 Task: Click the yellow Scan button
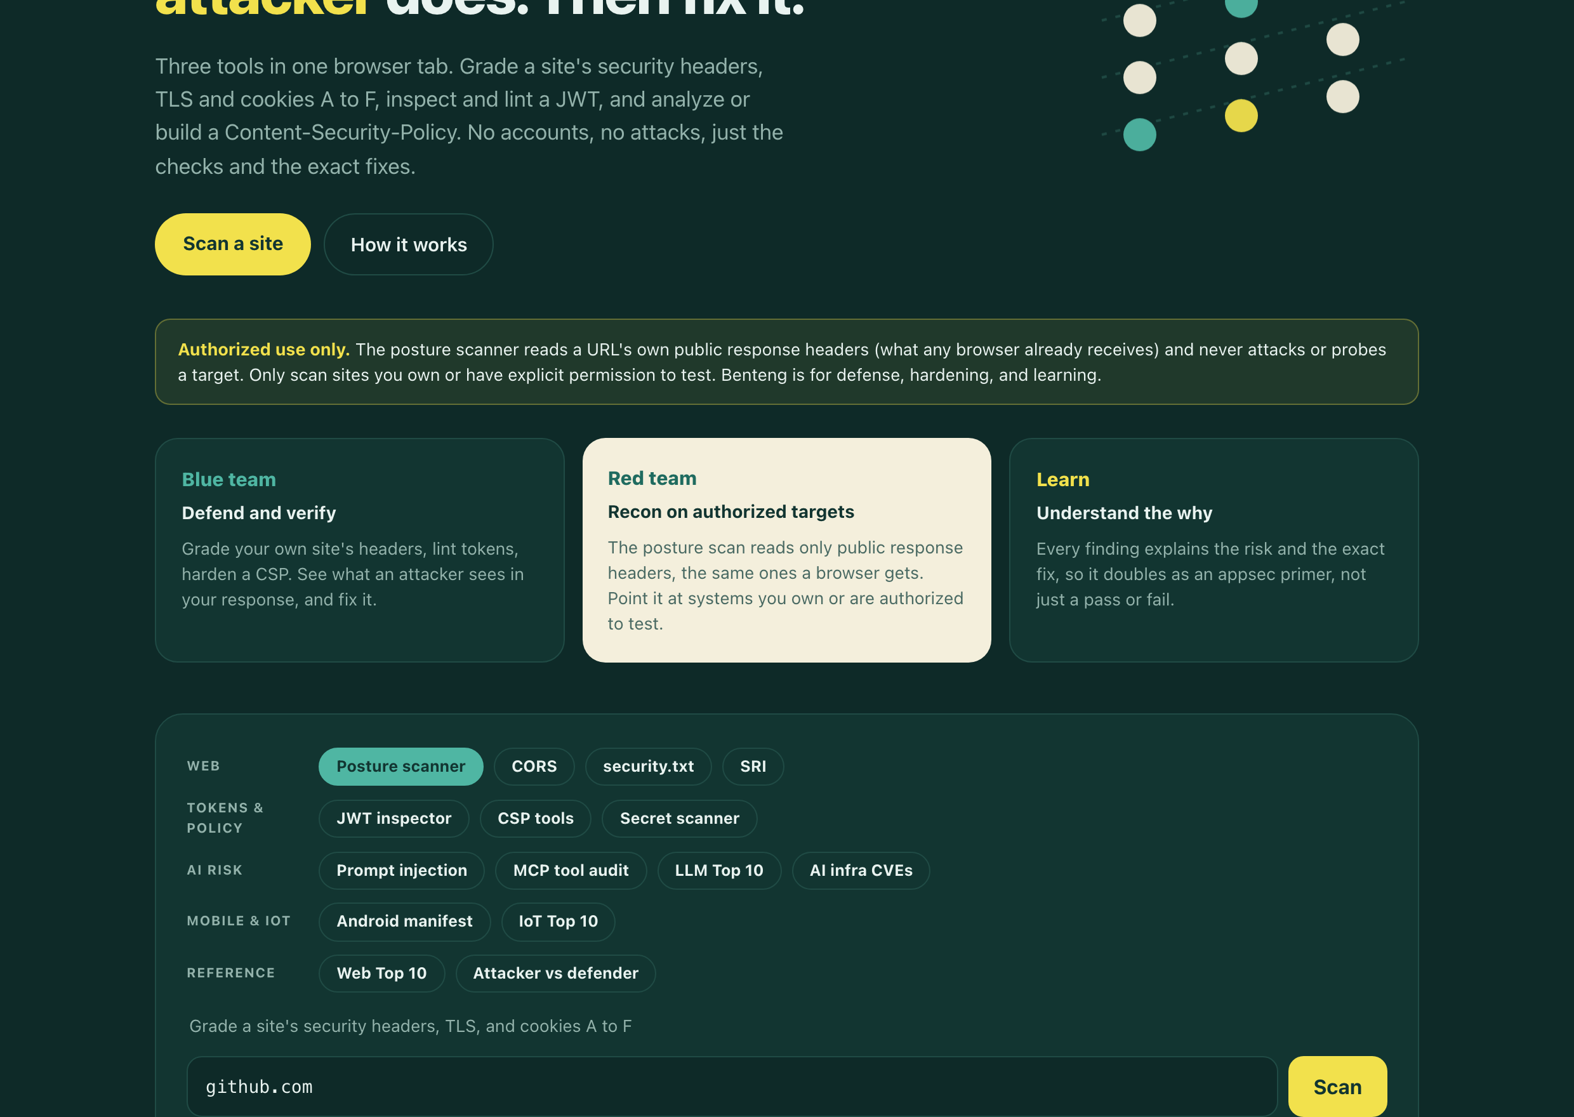click(1337, 1087)
